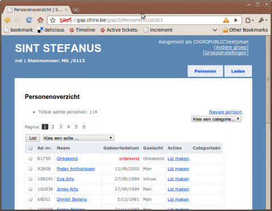The image size is (272, 211).
Task: Click 'Lid maken' for Eva Arts
Action: pos(178,179)
